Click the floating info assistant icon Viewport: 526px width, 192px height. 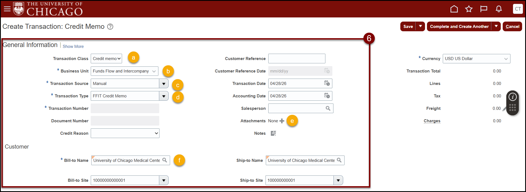tap(513, 97)
